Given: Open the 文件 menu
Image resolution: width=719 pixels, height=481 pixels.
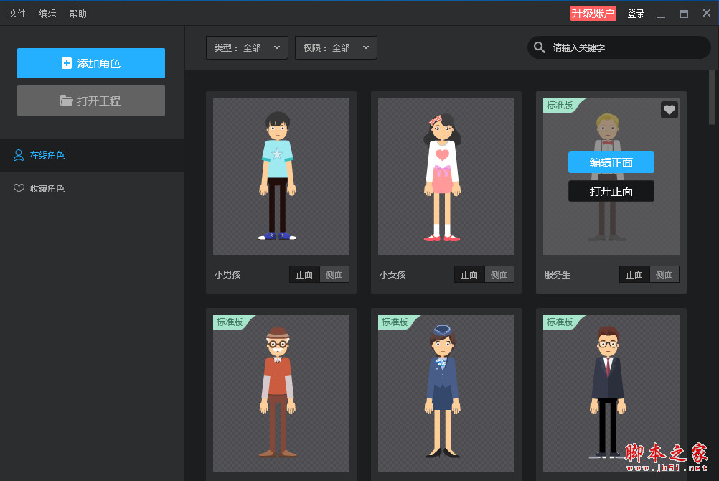Looking at the screenshot, I should point(17,14).
